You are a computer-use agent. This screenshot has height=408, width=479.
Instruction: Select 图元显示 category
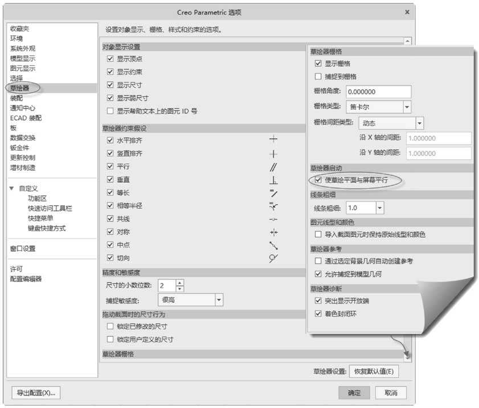pos(23,68)
